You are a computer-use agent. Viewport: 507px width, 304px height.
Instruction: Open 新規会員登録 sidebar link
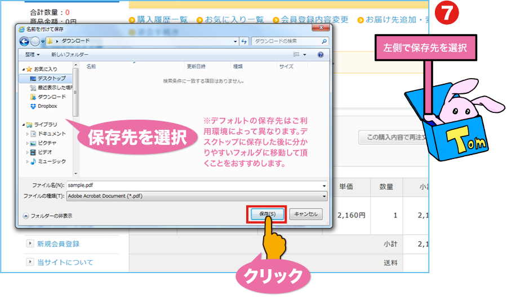coord(58,244)
